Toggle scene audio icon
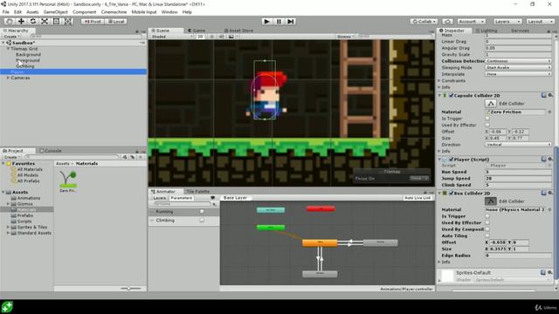The image size is (559, 314). coord(221,37)
